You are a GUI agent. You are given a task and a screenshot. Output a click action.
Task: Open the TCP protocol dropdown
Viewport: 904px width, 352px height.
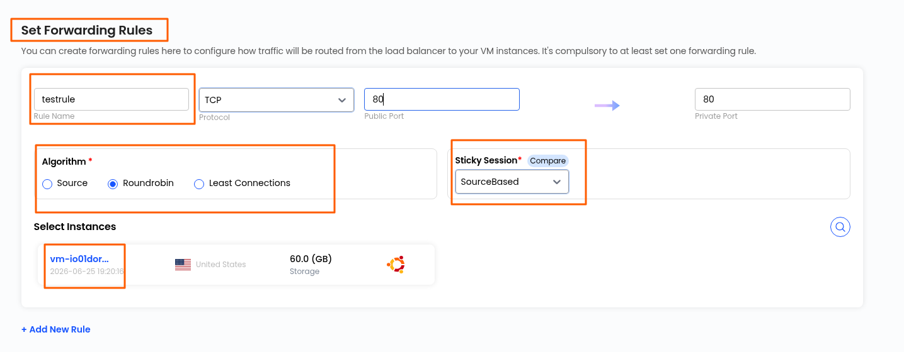[277, 100]
